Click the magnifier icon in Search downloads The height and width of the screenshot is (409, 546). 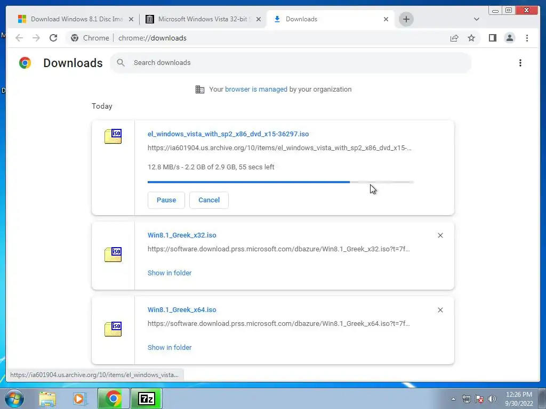click(121, 63)
